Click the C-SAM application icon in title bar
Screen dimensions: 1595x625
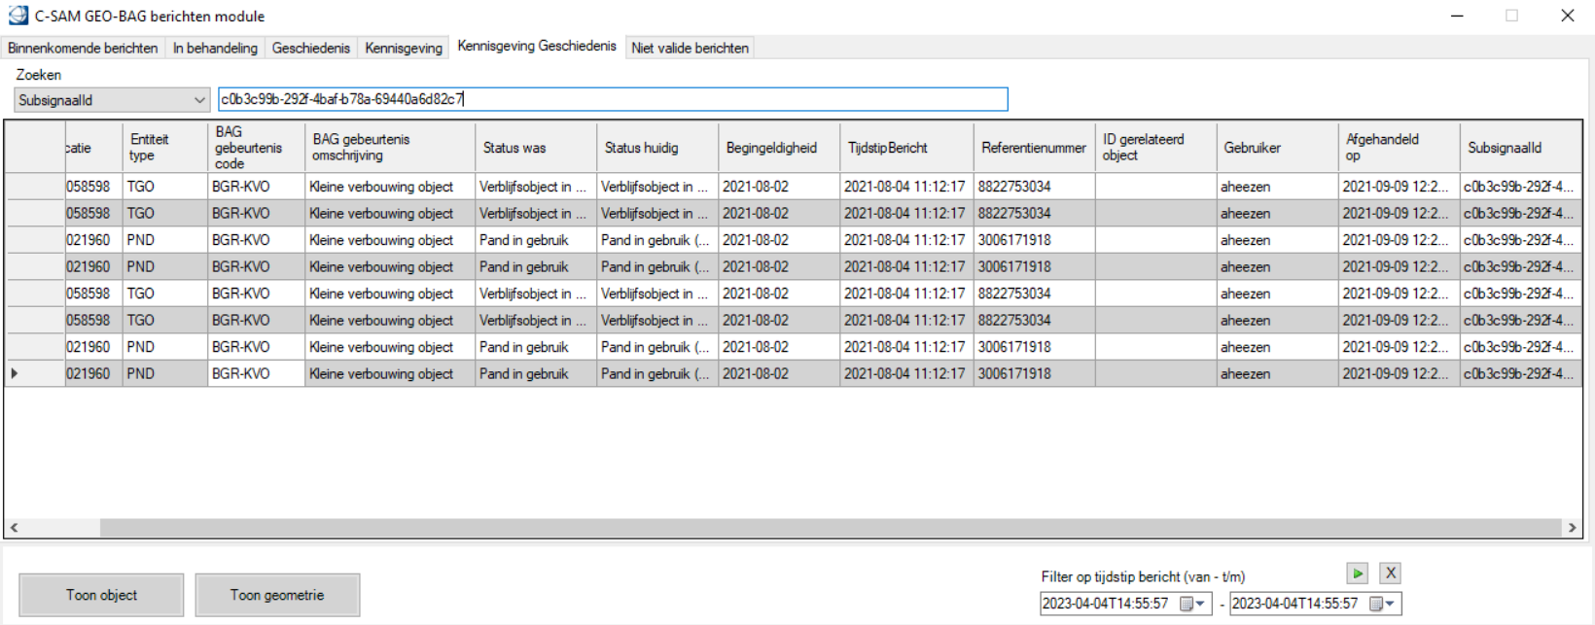18,16
